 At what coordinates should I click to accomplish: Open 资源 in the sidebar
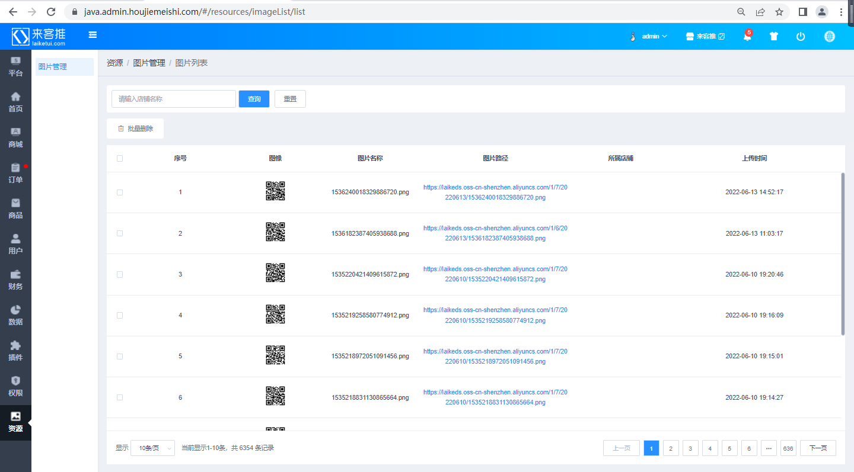15,422
